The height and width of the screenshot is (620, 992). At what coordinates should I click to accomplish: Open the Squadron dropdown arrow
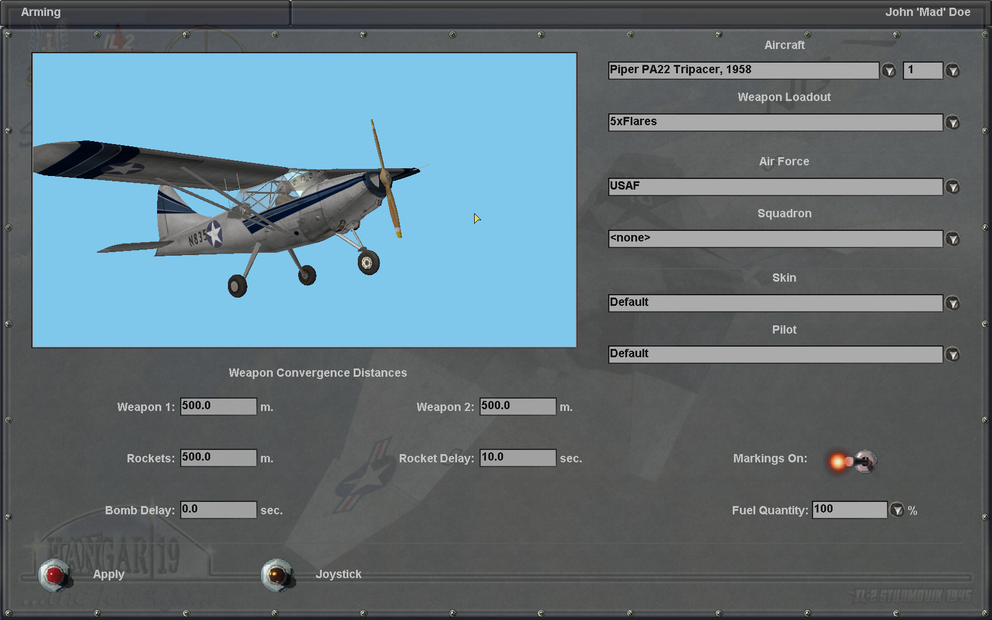[x=952, y=239]
